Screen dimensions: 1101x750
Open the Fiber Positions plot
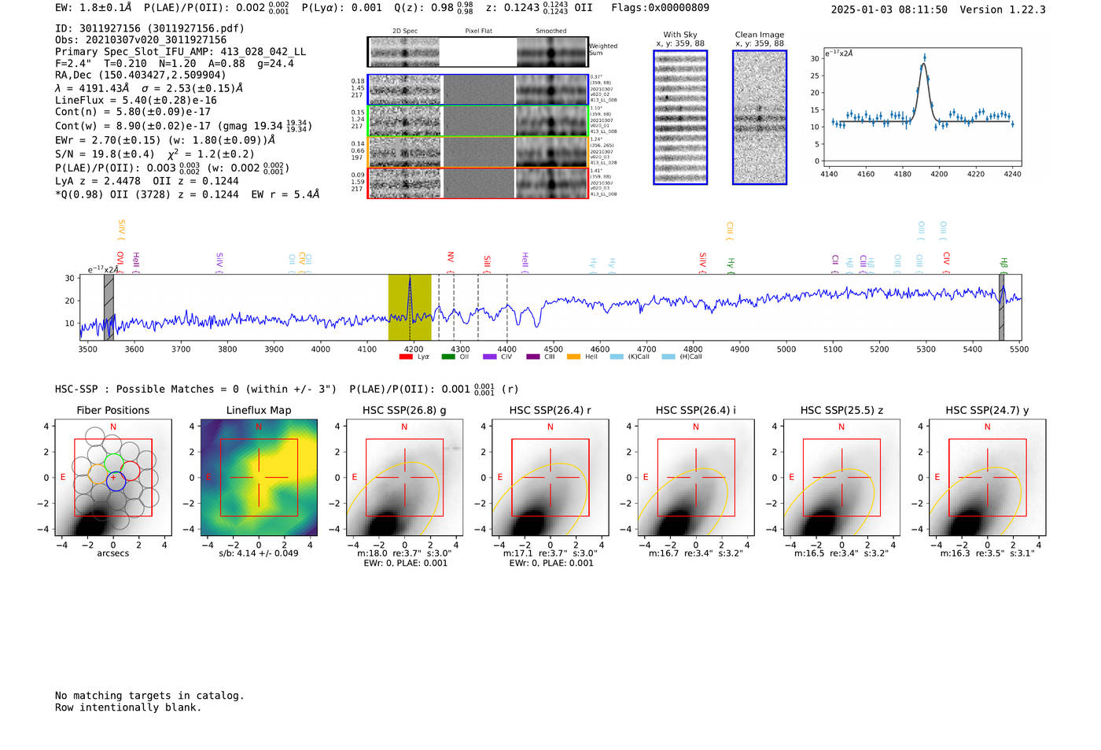113,478
